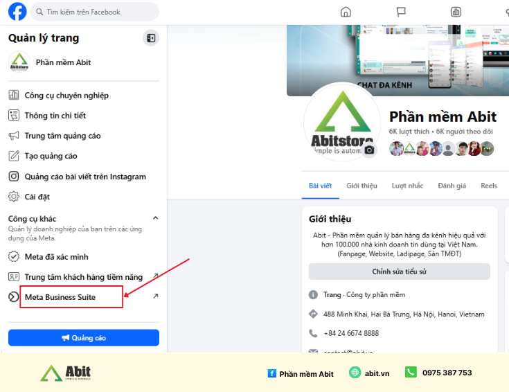Switch to the Giới thiệu tab
Image resolution: width=509 pixels, height=392 pixels.
click(361, 186)
